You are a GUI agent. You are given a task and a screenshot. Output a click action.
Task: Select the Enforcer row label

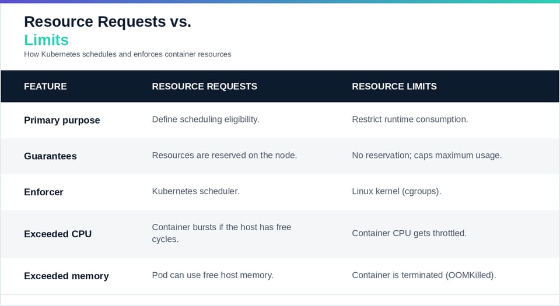point(44,192)
